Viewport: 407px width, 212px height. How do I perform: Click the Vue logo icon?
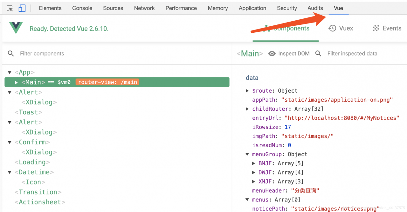(16, 28)
